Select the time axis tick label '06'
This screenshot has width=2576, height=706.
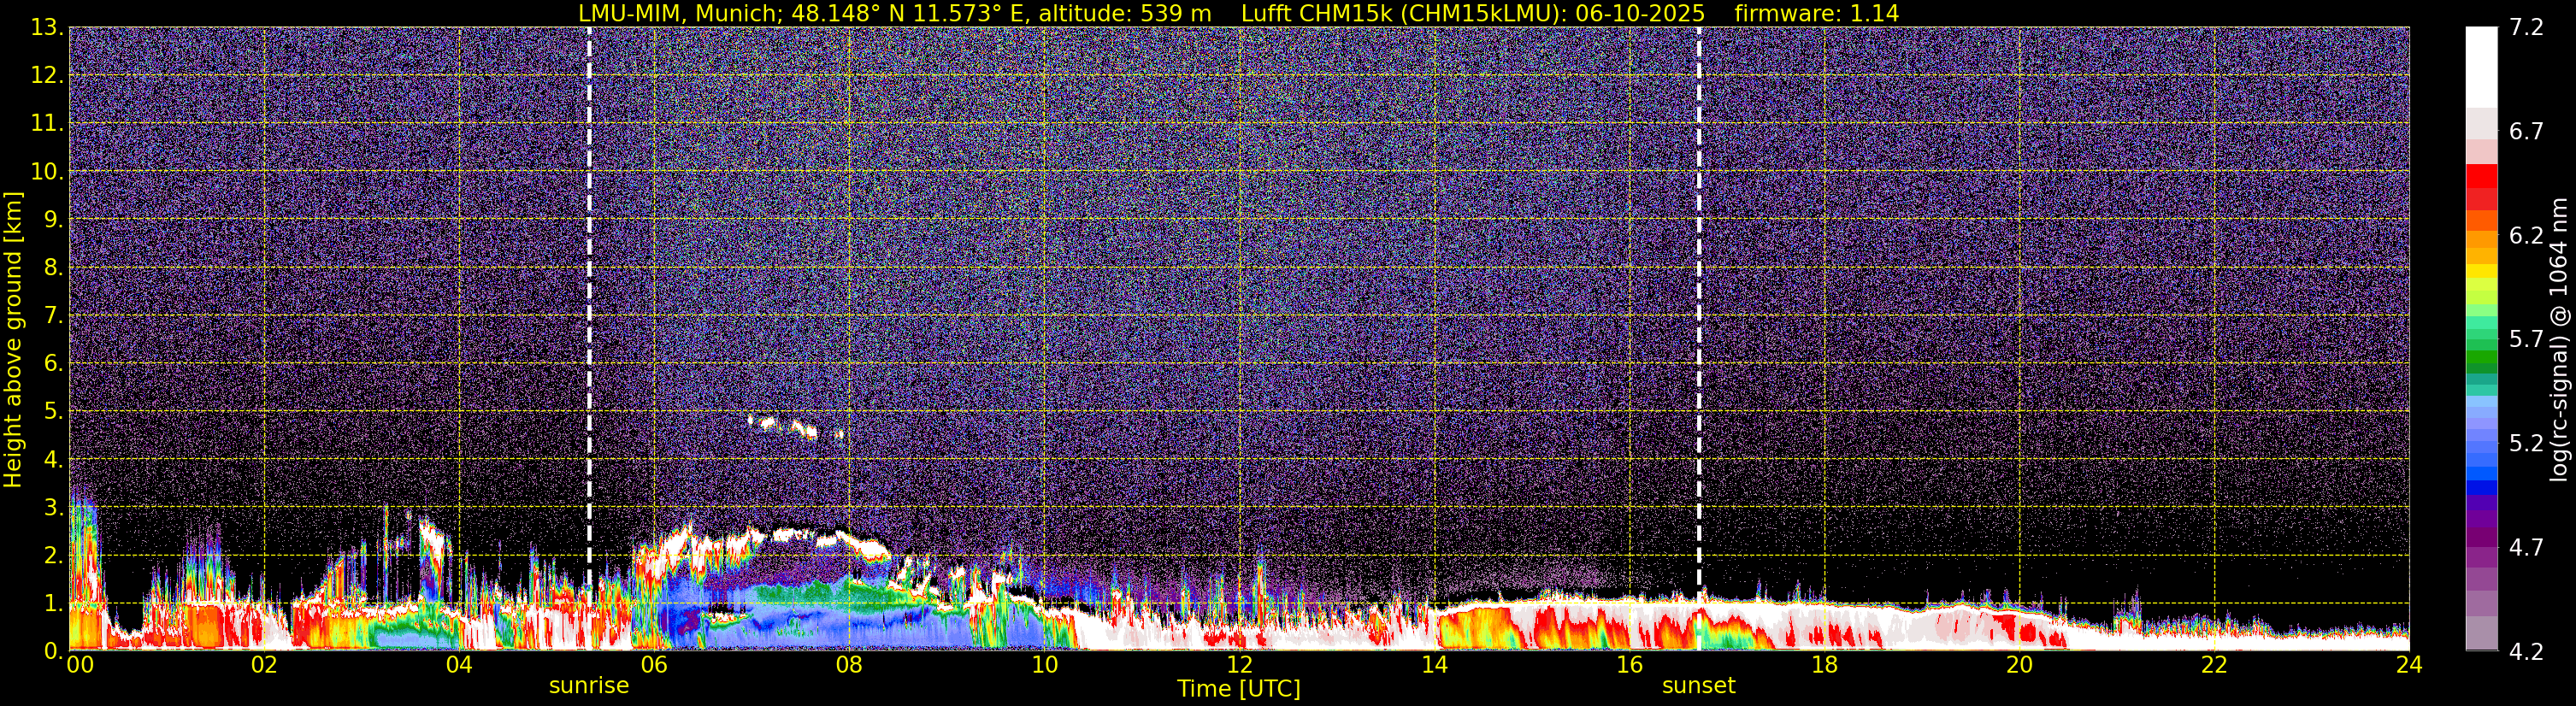point(654,666)
